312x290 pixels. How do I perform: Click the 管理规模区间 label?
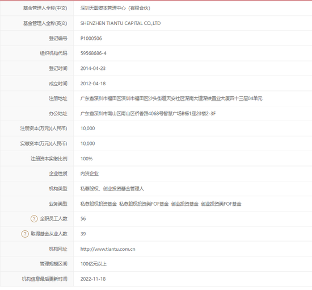[53, 264]
